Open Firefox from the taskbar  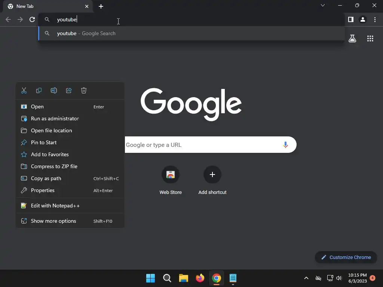200,278
